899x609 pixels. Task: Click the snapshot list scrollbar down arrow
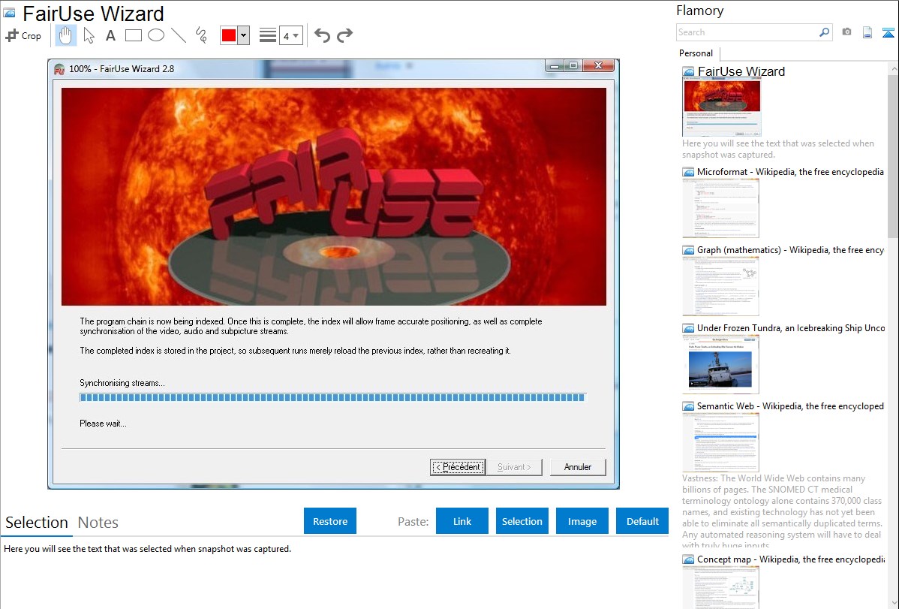(x=893, y=603)
